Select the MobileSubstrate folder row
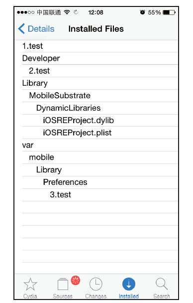Viewport: 193px width, 303px height. point(100,96)
